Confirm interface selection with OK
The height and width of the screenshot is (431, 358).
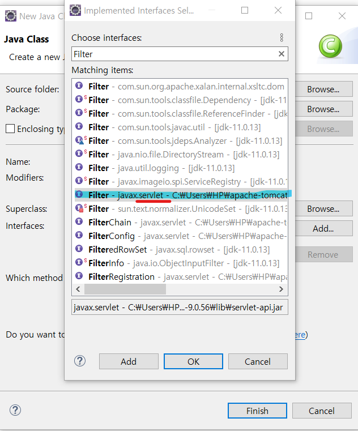pos(193,361)
